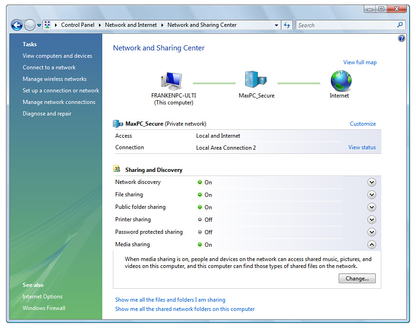
Task: Expand File sharing settings
Action: 372,195
